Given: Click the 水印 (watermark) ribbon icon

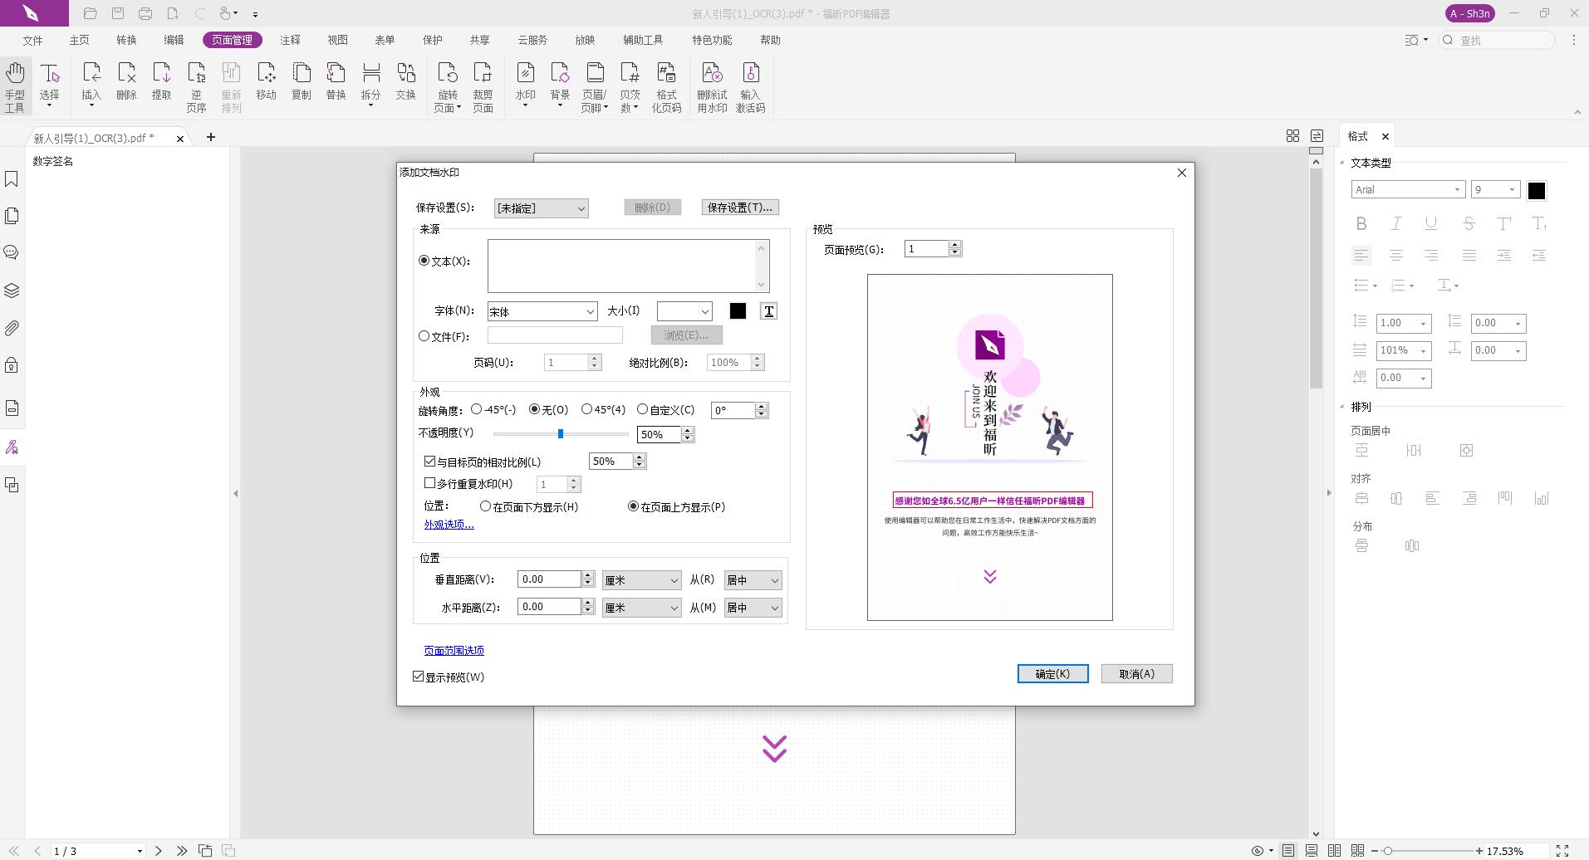Looking at the screenshot, I should 525,85.
